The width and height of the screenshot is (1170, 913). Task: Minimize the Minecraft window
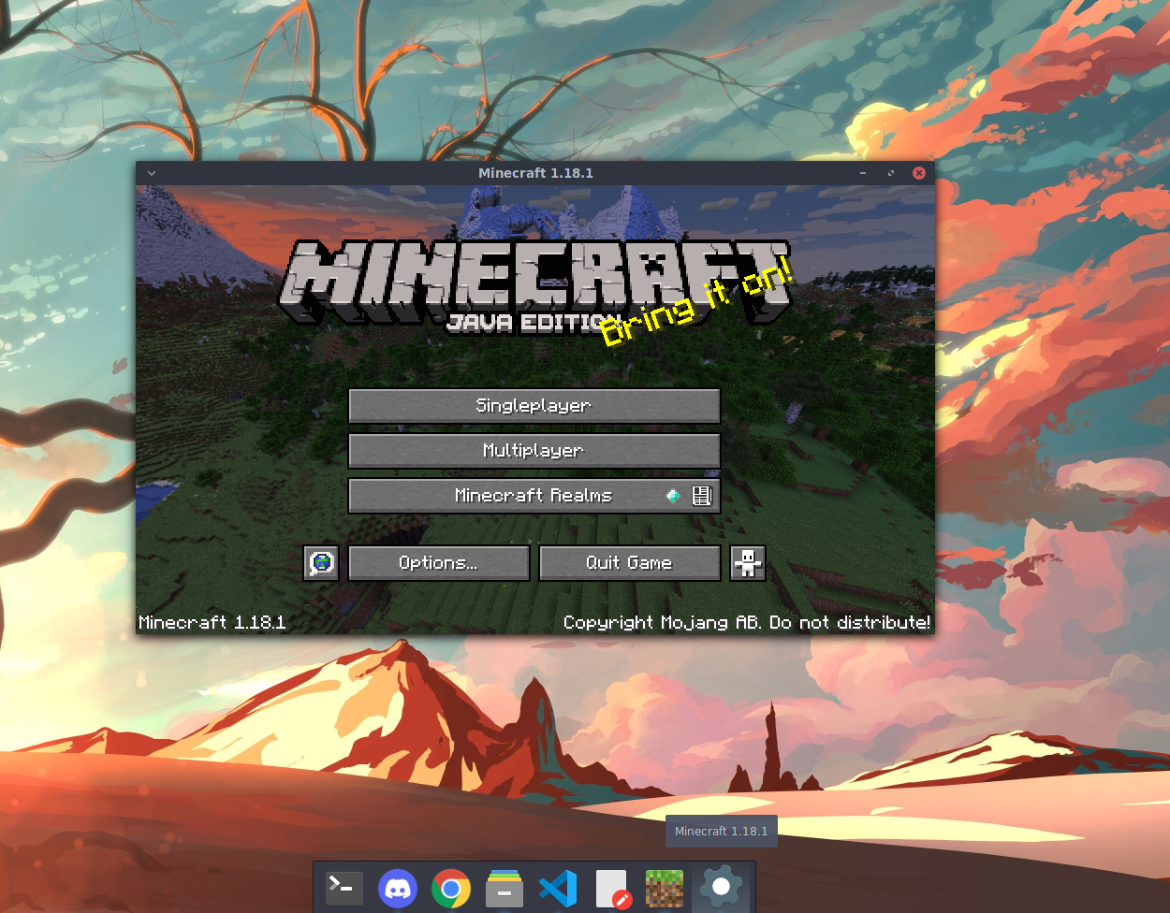863,173
